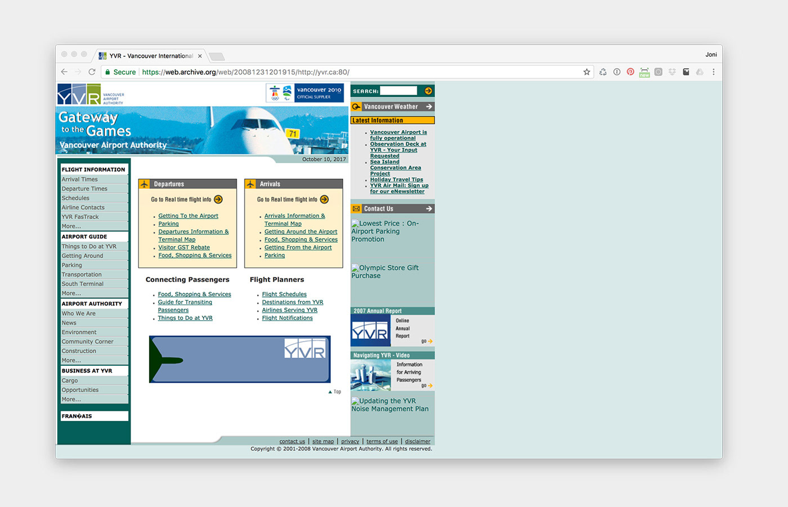Expand More under Flight Information
788x507 pixels.
pos(71,226)
